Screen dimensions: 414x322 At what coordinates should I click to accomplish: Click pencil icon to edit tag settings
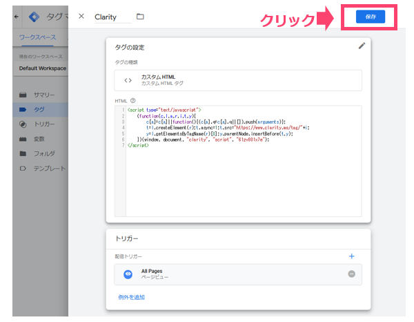362,46
